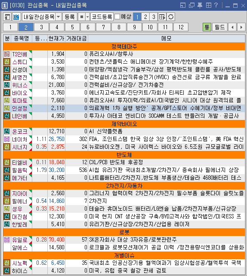The image size is (247, 276).
Task: Click the 알에스 stock name
Action: [x=19, y=248]
